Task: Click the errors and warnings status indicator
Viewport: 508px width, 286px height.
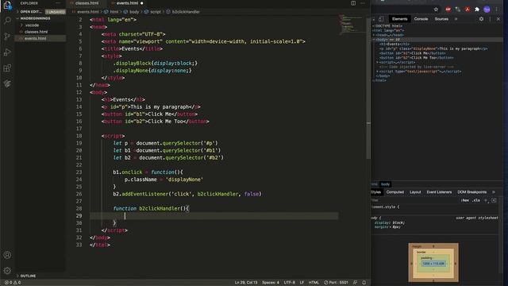Action: click(13, 283)
